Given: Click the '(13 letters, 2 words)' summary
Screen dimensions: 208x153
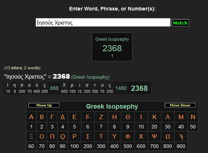Looking at the screenshot, I should coord(22,68).
